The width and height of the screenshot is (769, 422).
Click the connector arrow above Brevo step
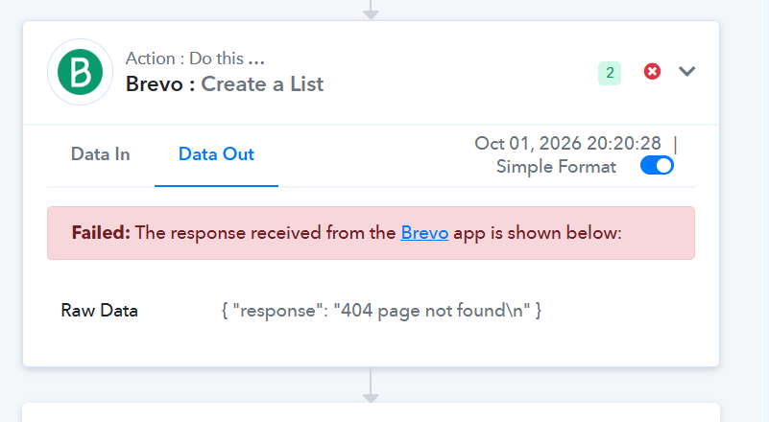371,10
